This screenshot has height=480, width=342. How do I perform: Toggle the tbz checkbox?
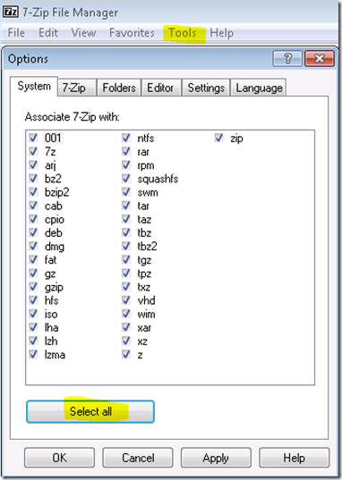tap(126, 232)
